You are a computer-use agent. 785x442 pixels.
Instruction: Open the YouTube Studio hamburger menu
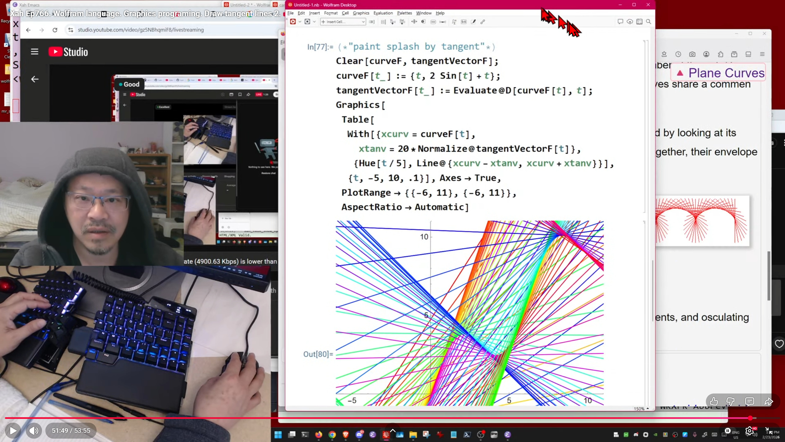click(x=35, y=52)
